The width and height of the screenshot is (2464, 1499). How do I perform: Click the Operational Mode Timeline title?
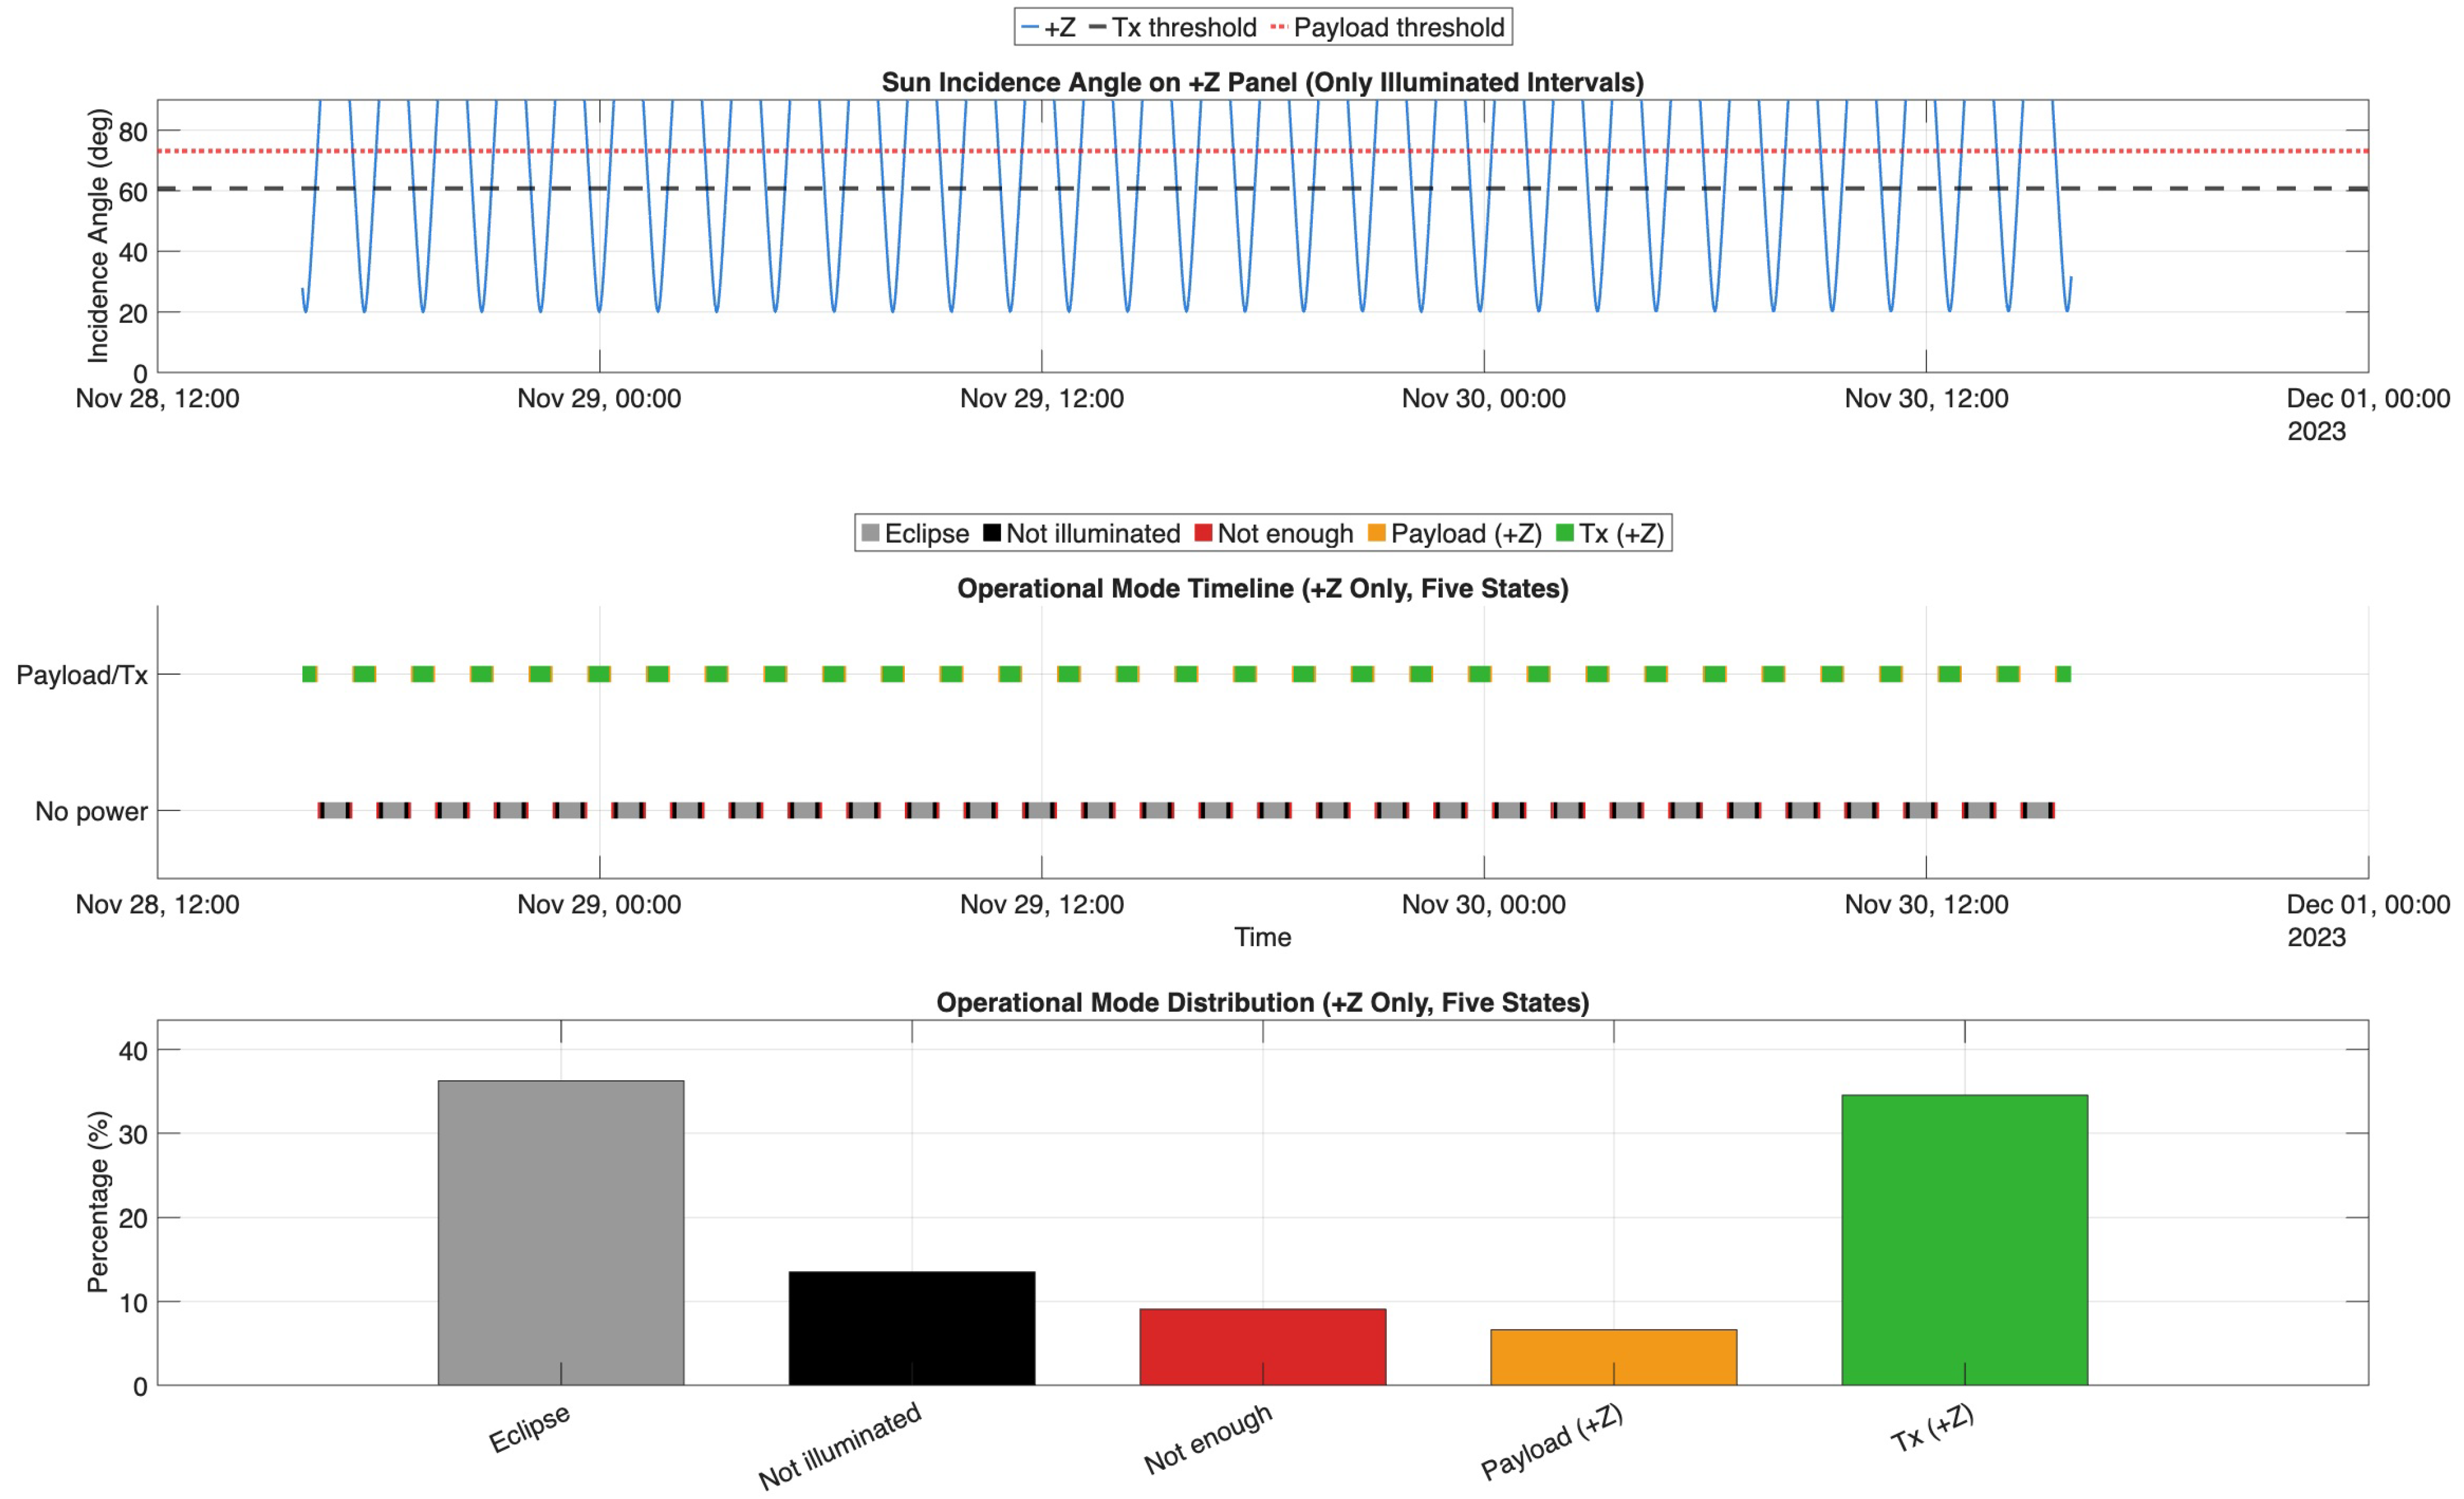[1263, 588]
